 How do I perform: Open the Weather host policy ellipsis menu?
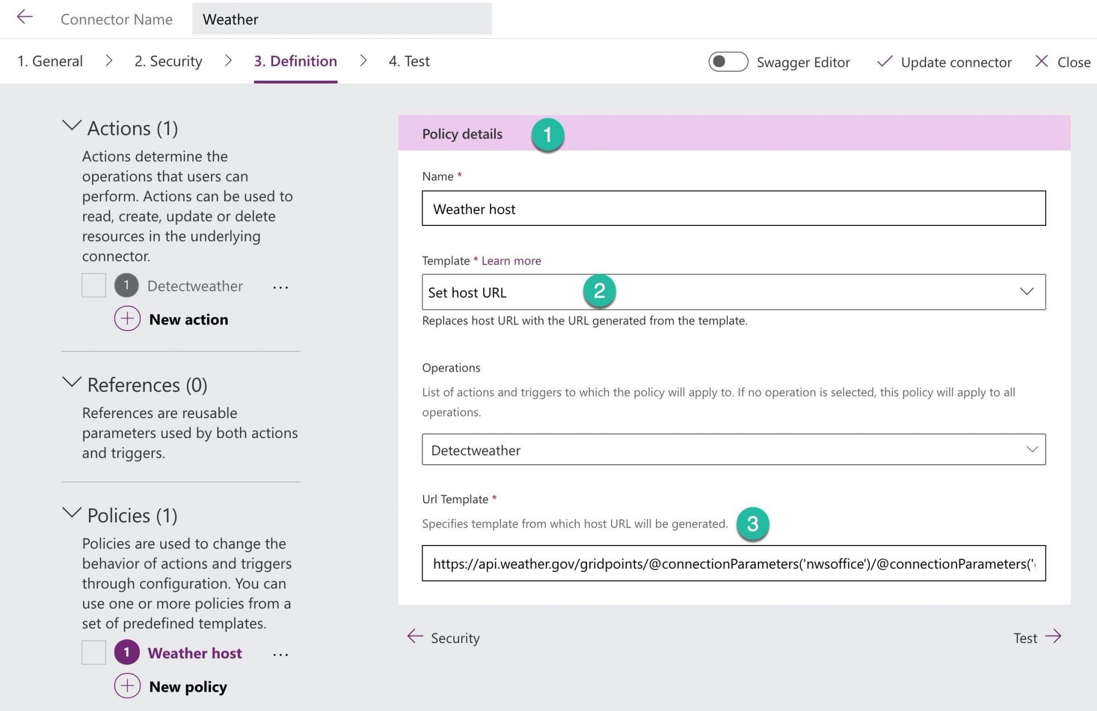[280, 654]
